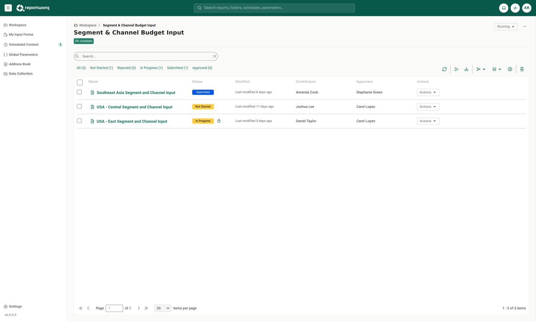Click the table Search... input field
This screenshot has width=536, height=322.
(146, 56)
